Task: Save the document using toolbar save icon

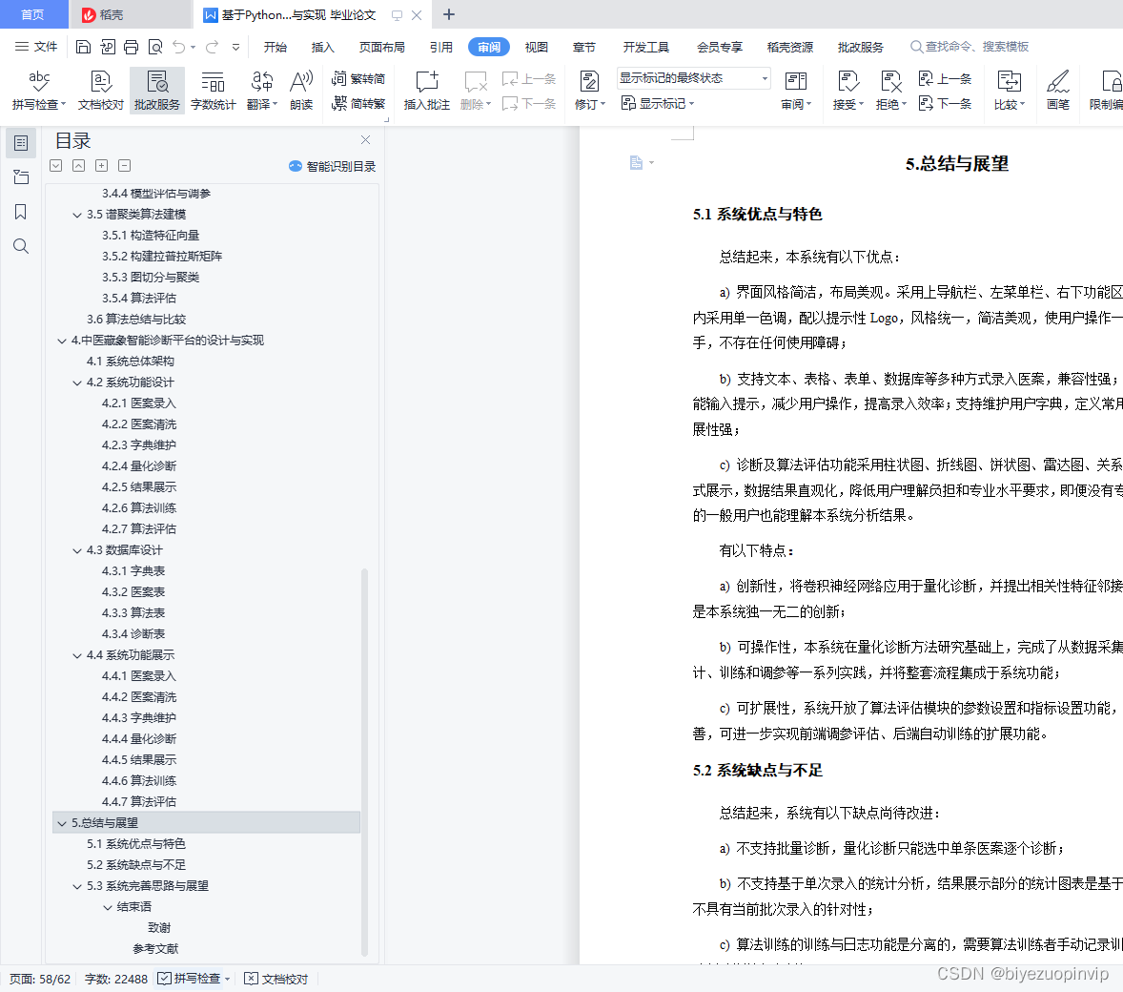Action: pyautogui.click(x=83, y=47)
